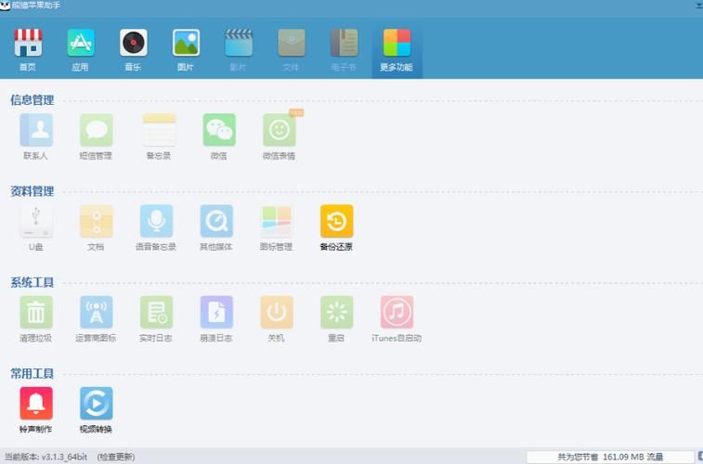The image size is (703, 464).
Task: Click the 关机 shutdown icon
Action: pos(277,313)
